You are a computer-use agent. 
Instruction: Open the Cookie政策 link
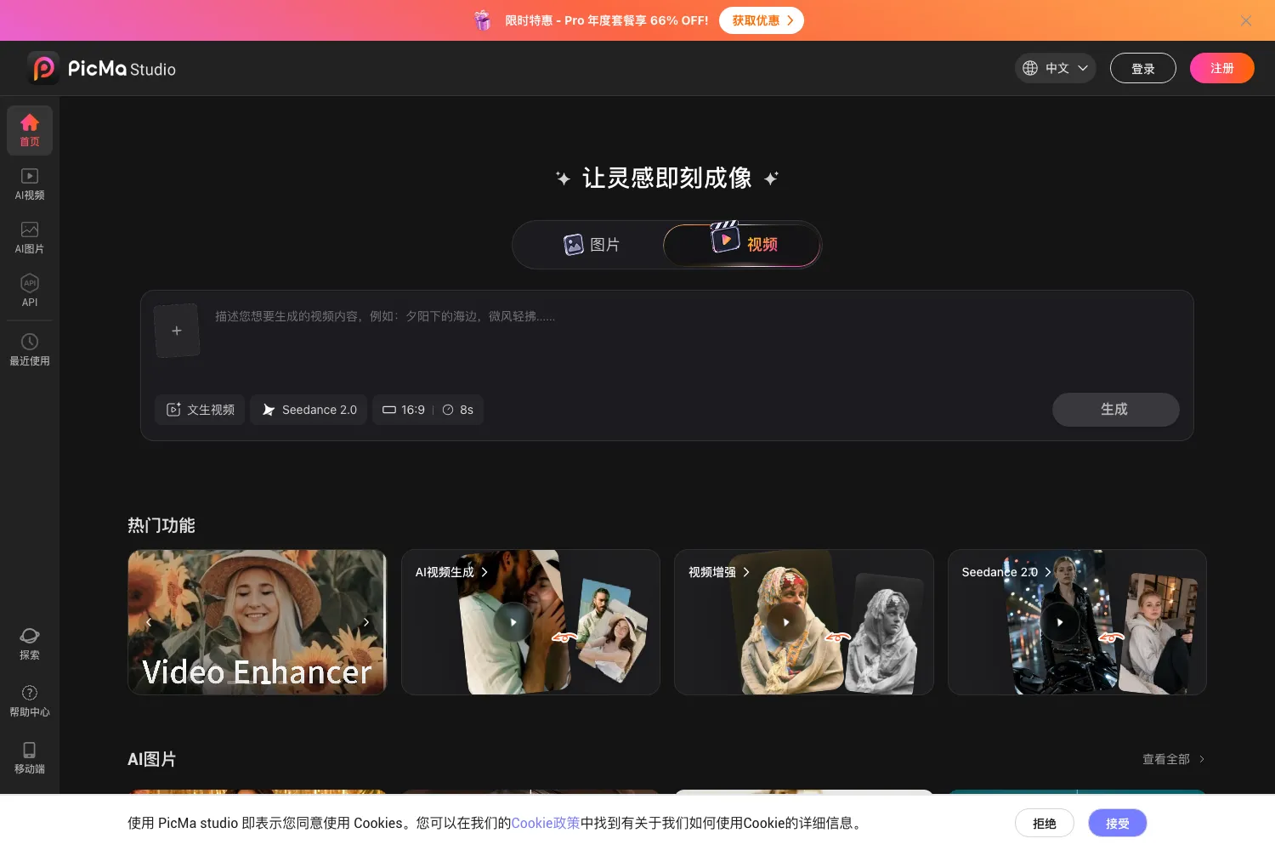tap(545, 823)
